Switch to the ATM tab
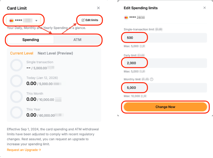This screenshot has width=213, height=158. tap(77, 40)
